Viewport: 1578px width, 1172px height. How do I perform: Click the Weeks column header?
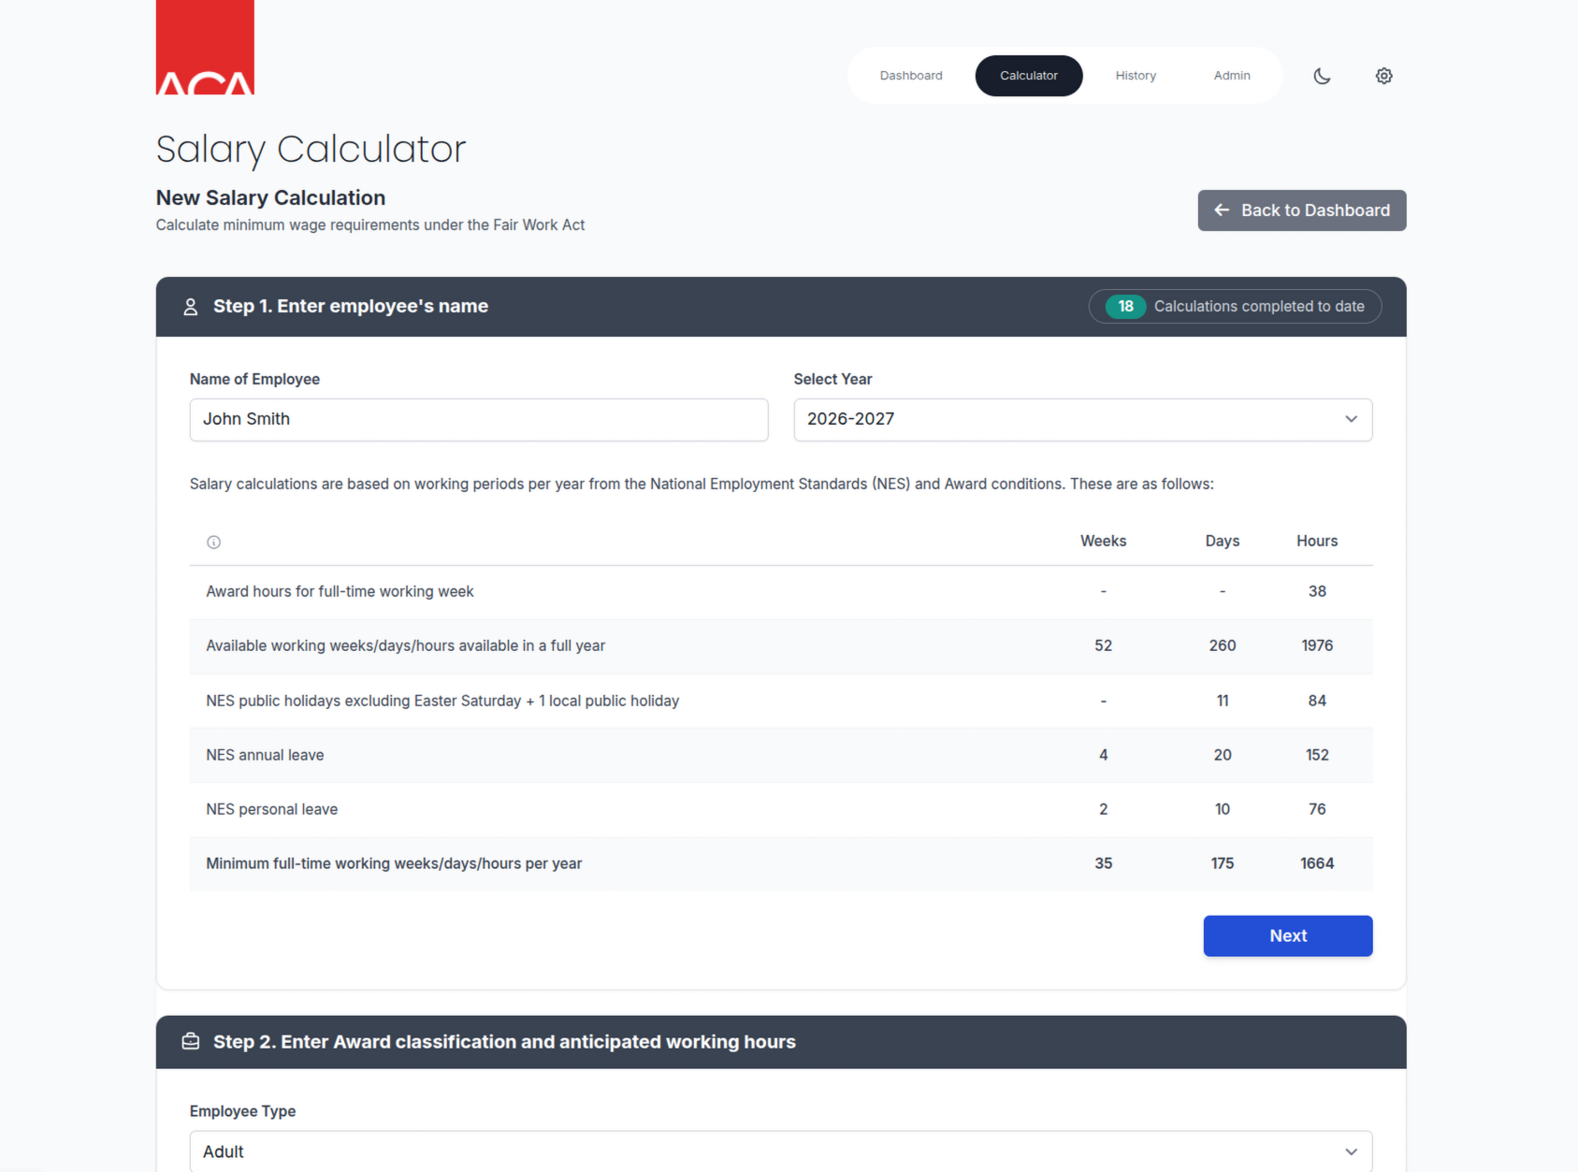click(1104, 542)
